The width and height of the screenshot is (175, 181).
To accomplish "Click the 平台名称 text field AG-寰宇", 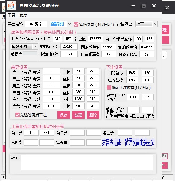I will click(x=36, y=24).
